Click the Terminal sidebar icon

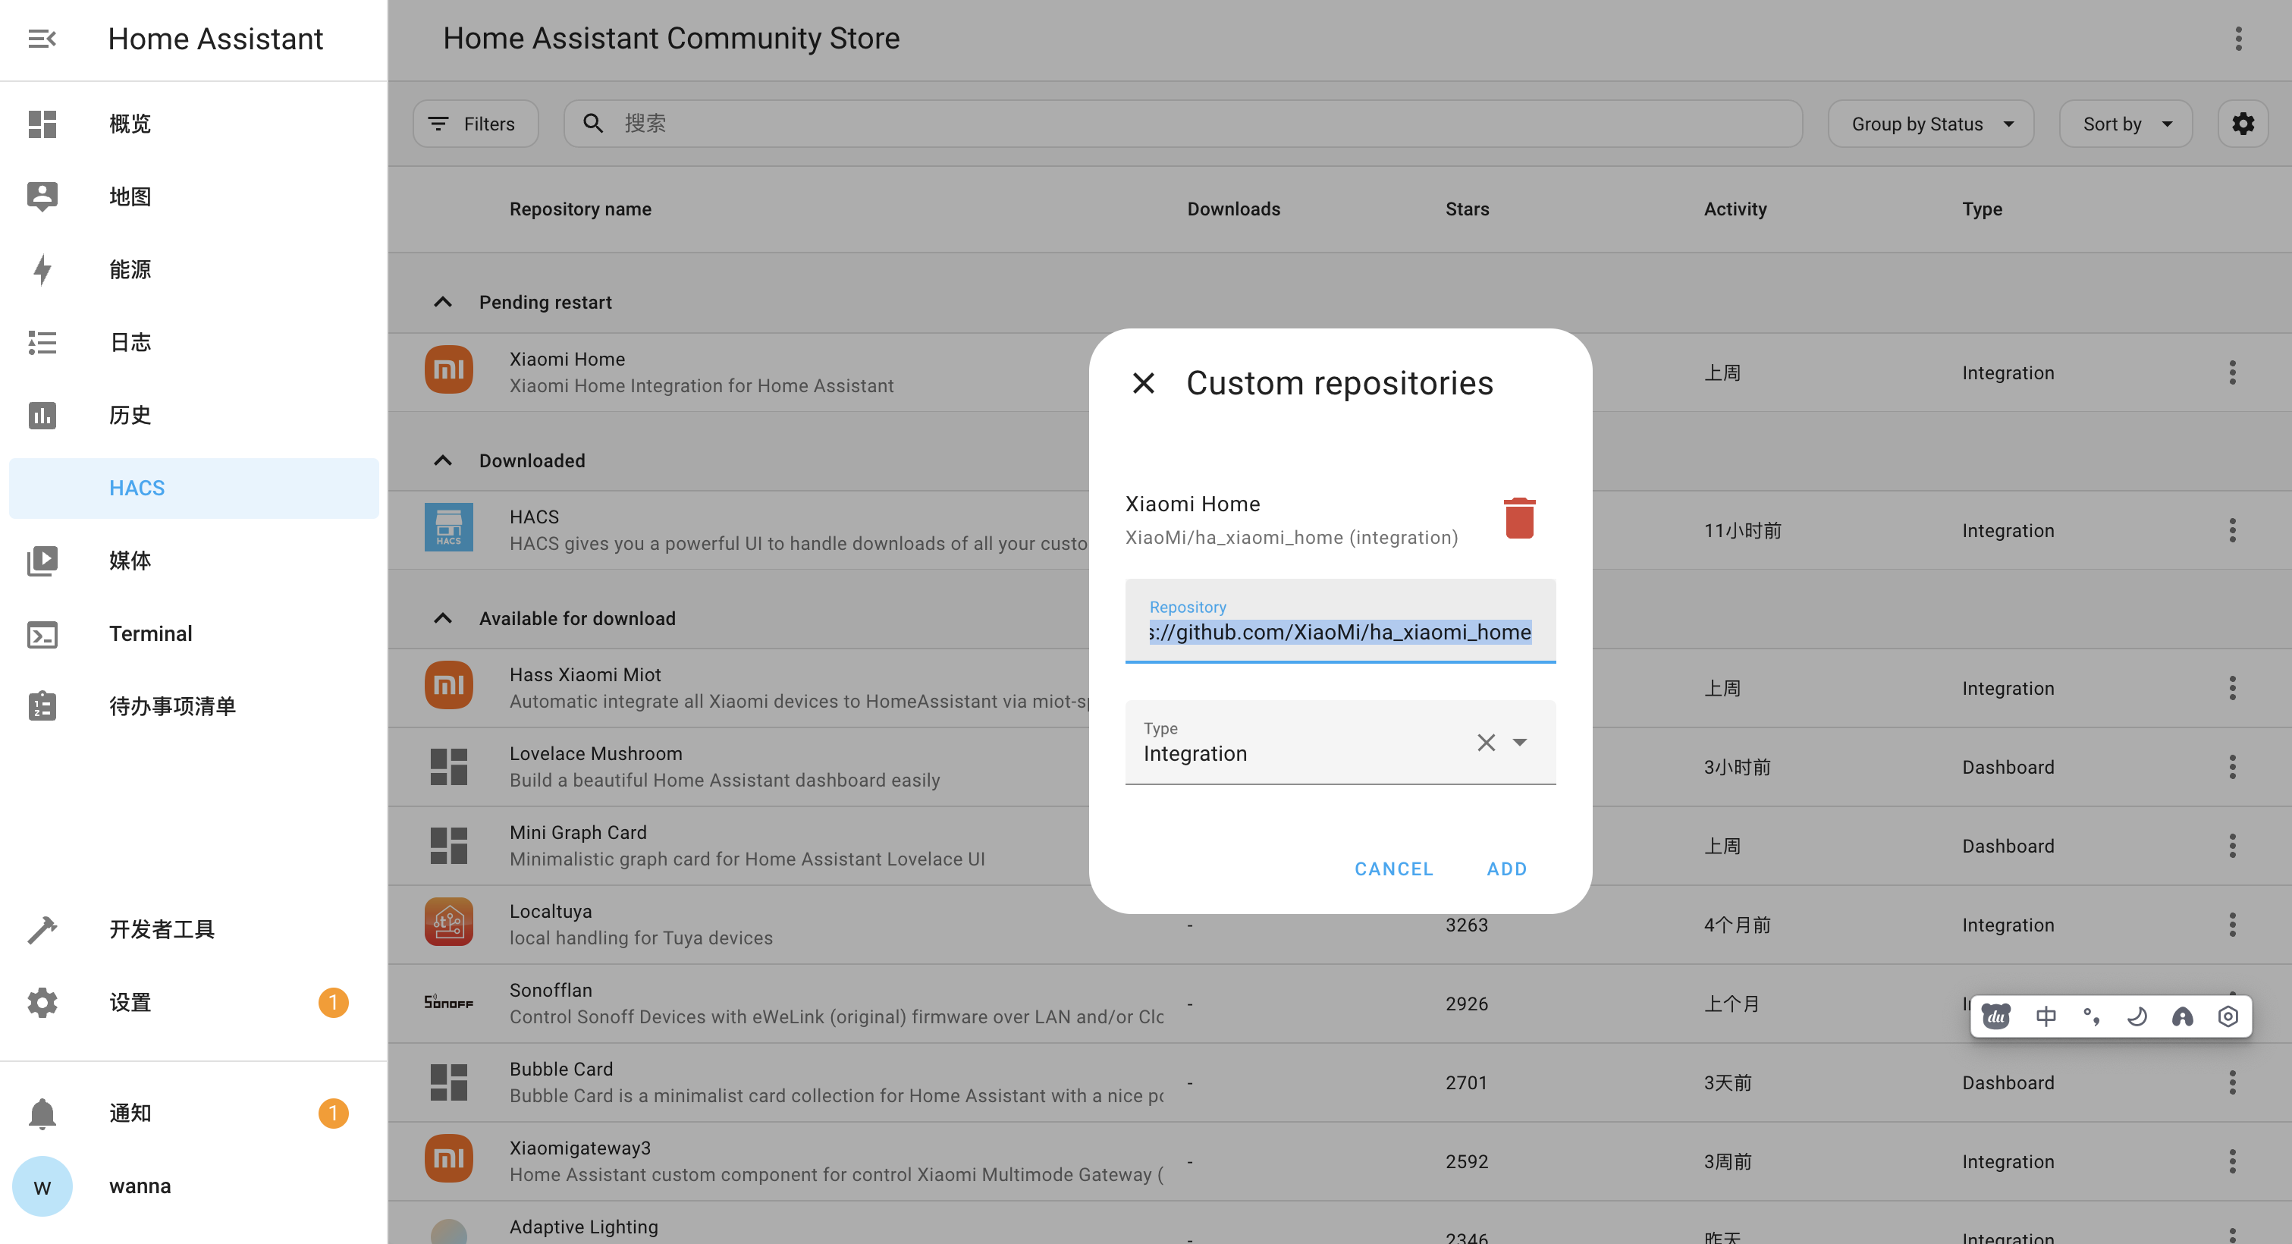(42, 634)
